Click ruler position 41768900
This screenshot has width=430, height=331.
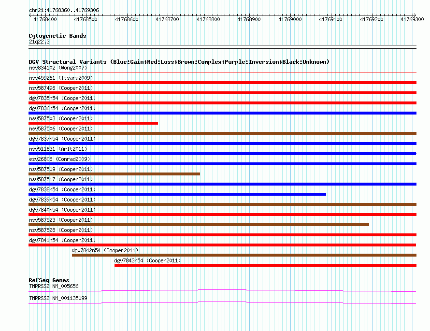tap(249, 19)
